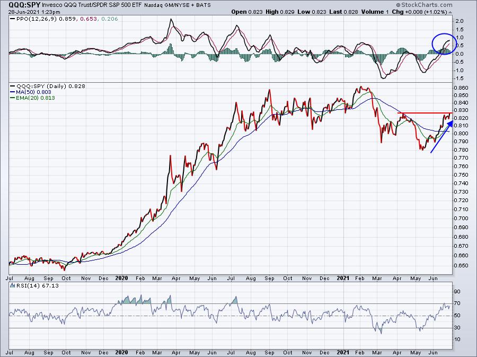Click the 0.860 label on the price axis
Screen dimensions: 477x357
(x=461, y=88)
